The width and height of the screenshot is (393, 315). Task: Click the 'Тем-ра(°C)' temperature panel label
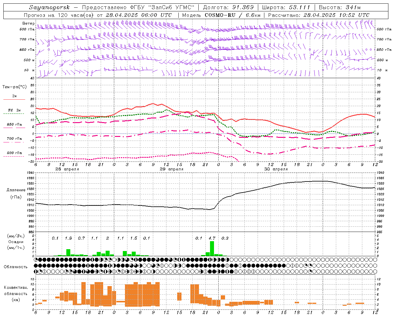click(14, 87)
